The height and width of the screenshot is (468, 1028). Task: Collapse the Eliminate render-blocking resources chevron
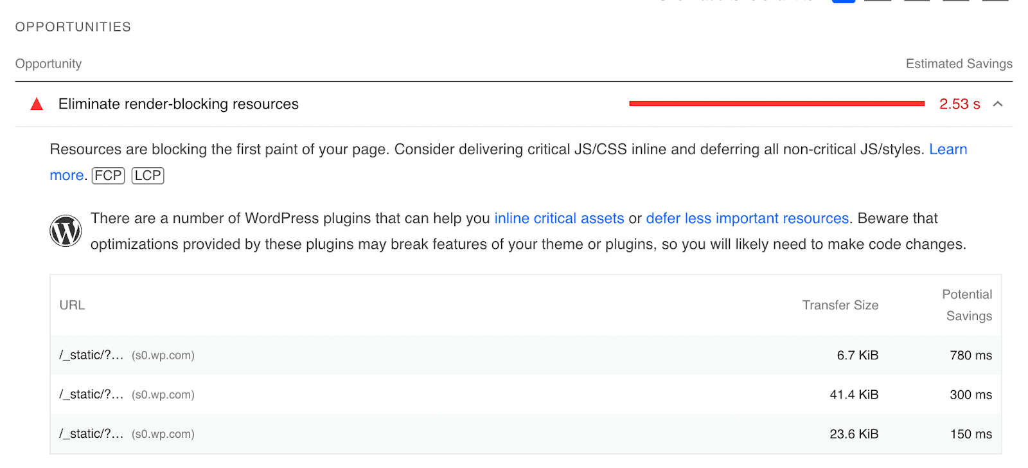998,104
